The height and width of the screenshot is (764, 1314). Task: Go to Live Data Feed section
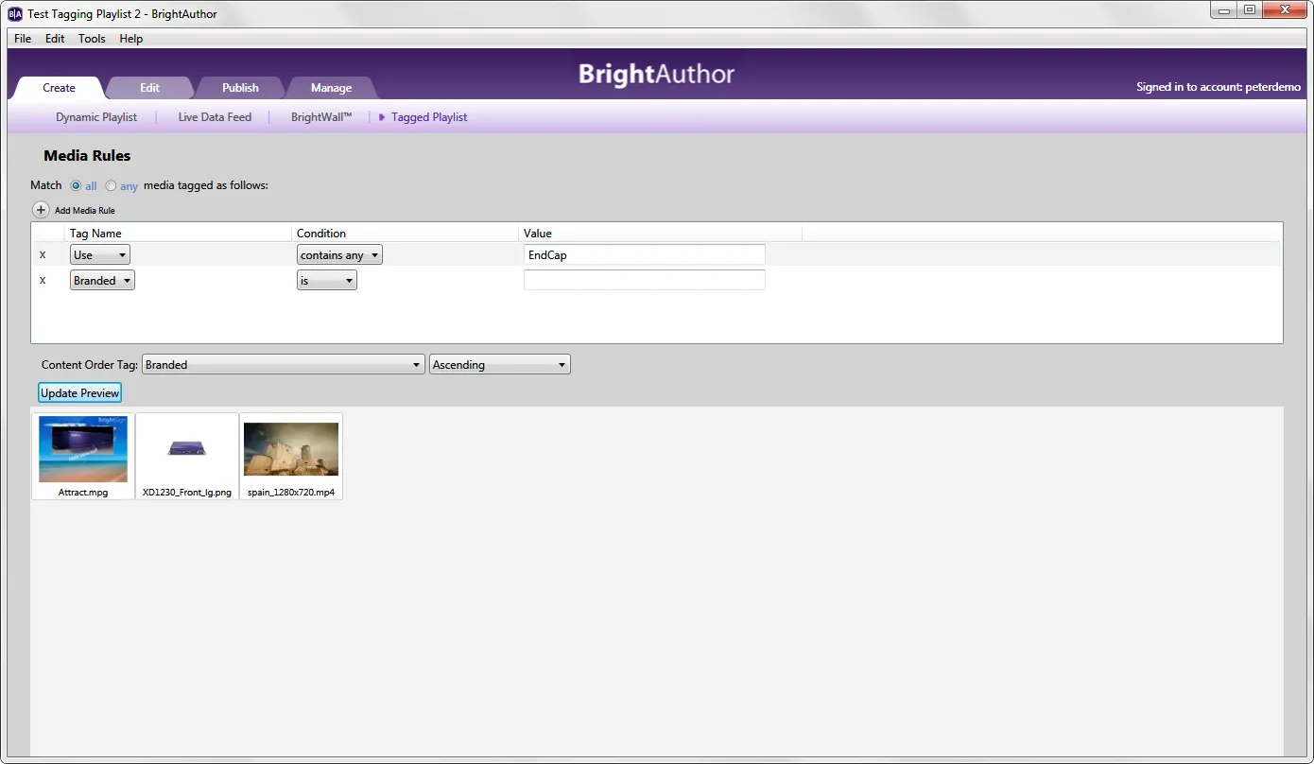[x=215, y=117]
